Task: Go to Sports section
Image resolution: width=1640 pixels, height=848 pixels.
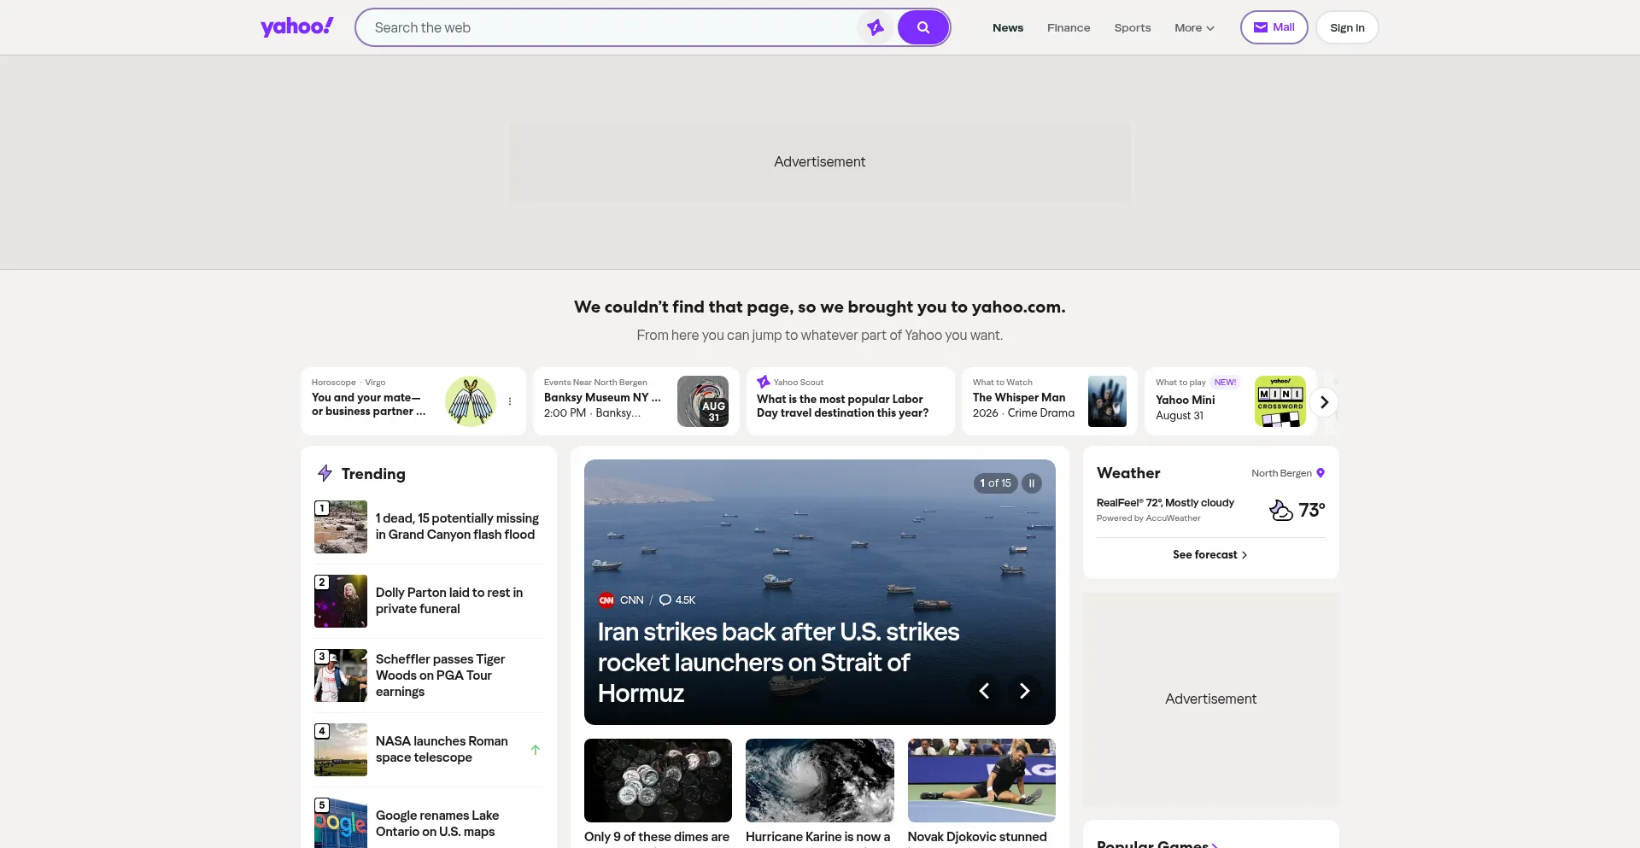Action: coord(1133,27)
